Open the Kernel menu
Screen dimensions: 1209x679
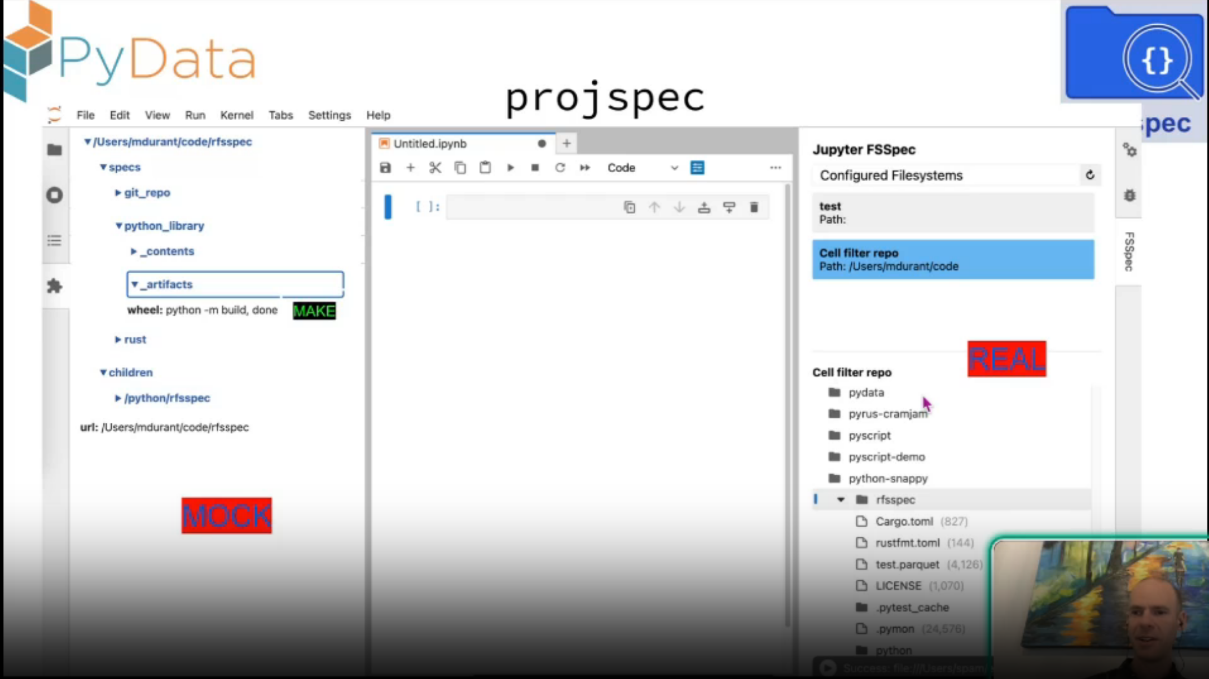click(236, 115)
